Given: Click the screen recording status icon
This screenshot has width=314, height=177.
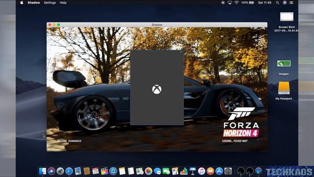Looking at the screenshot, I should coord(223,2).
